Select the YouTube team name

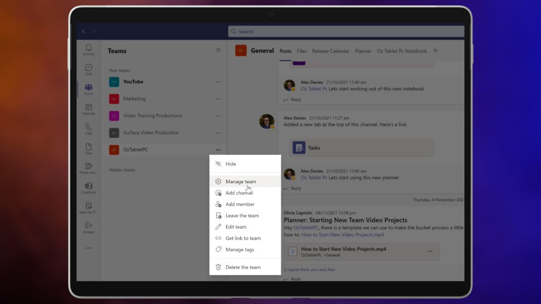133,82
